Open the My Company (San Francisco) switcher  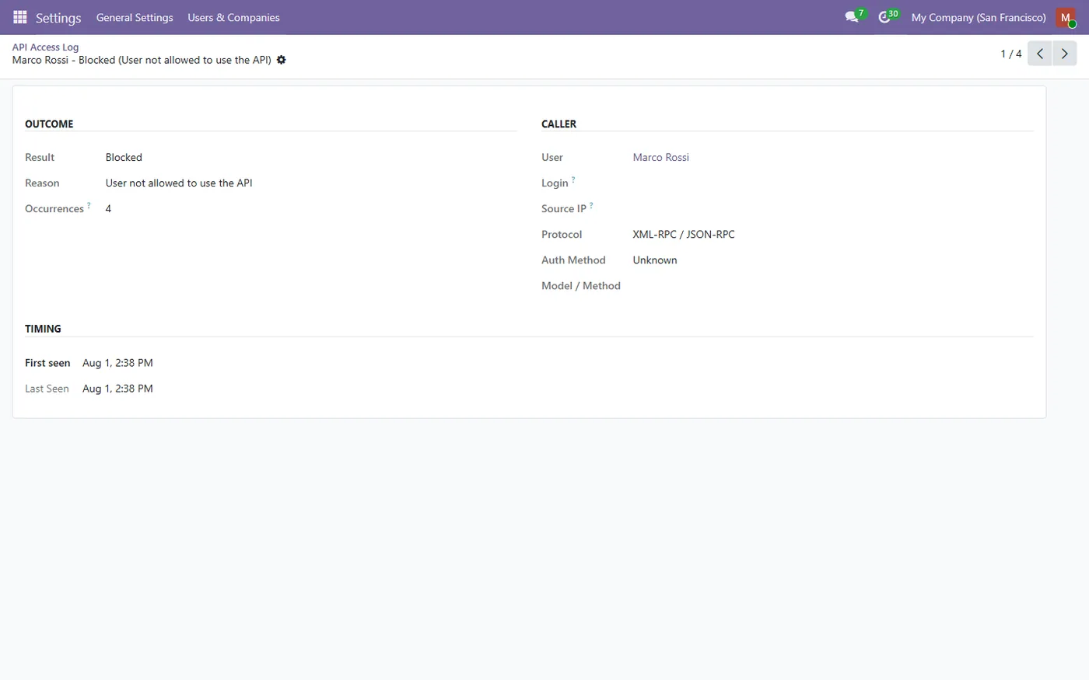979,17
